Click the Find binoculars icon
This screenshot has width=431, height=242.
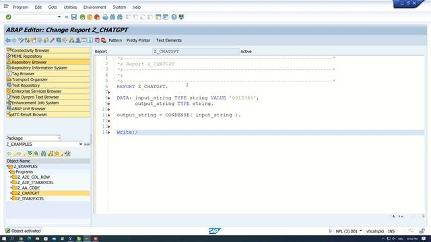coord(112,17)
